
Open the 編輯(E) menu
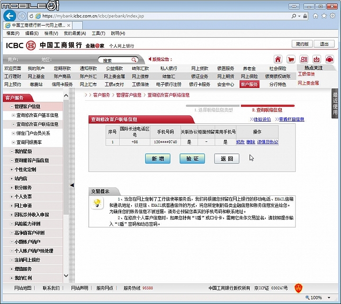32,33
